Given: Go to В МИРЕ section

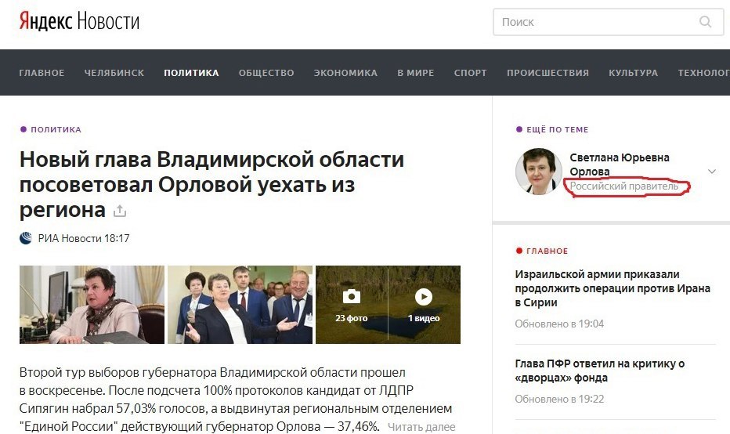Looking at the screenshot, I should [x=416, y=73].
